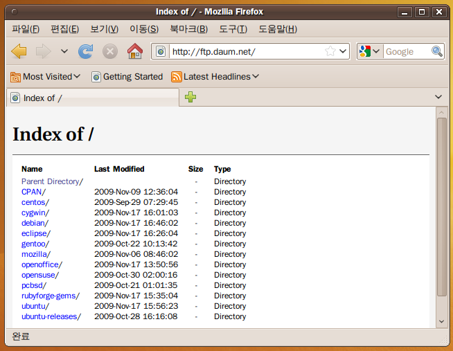453x351 pixels.
Task: Click the Most Visited folder icon
Action: pos(15,77)
